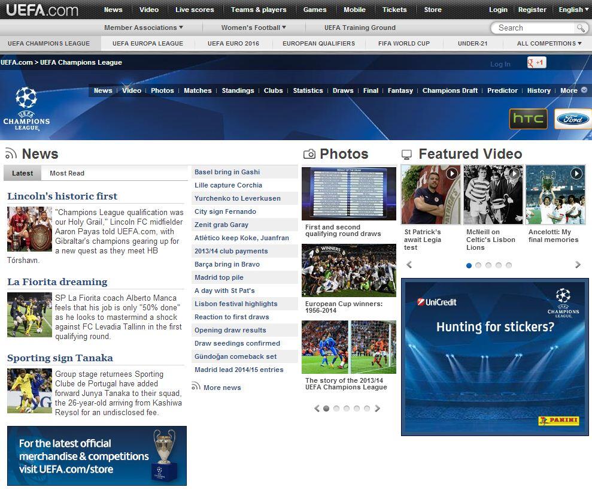Go to next featured videos

point(578,265)
